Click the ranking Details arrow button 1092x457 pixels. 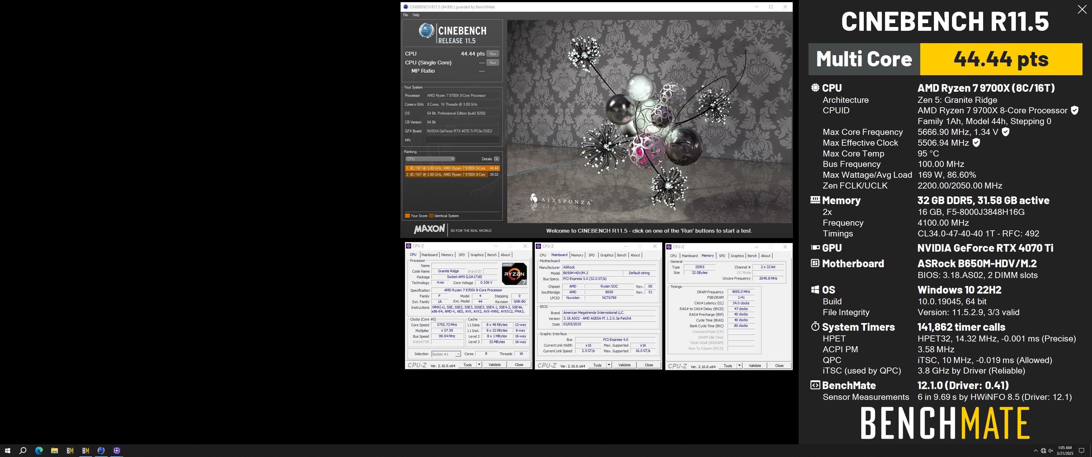tap(496, 159)
